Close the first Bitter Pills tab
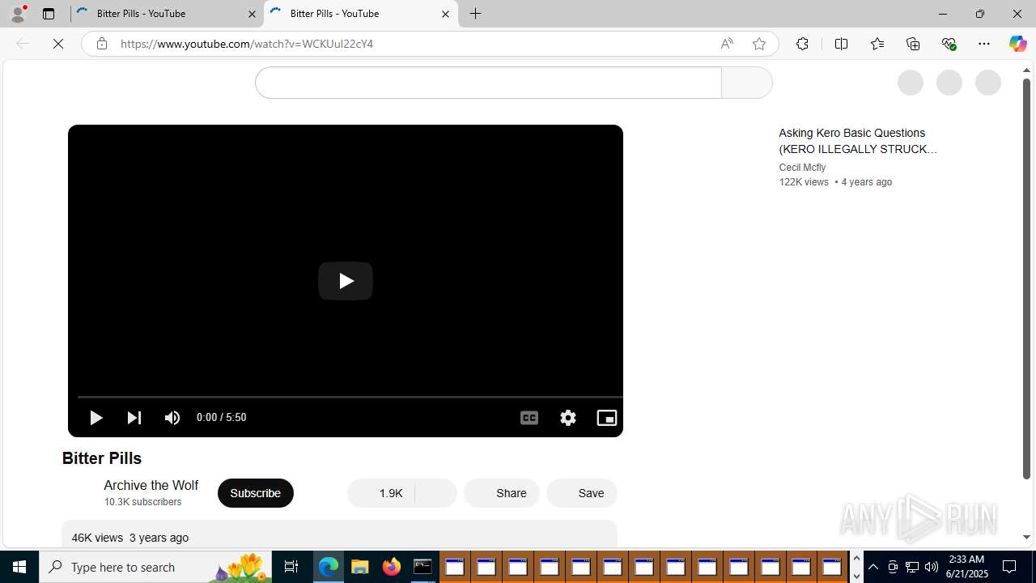 pos(252,14)
